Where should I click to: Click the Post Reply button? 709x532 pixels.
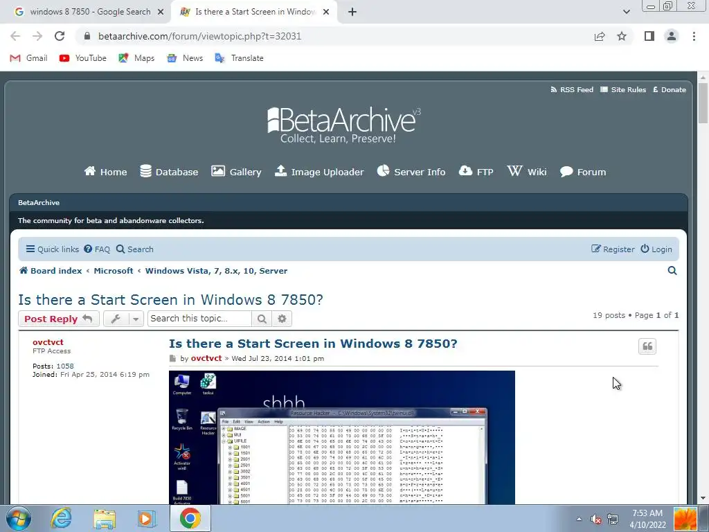59,319
